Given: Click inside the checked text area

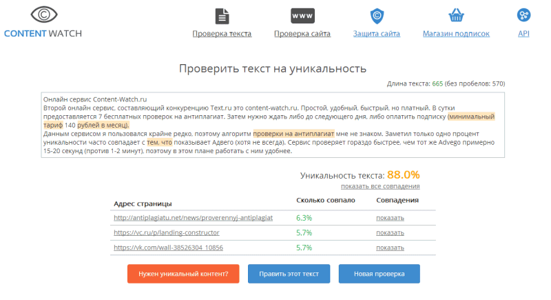Looking at the screenshot, I should coord(273,125).
